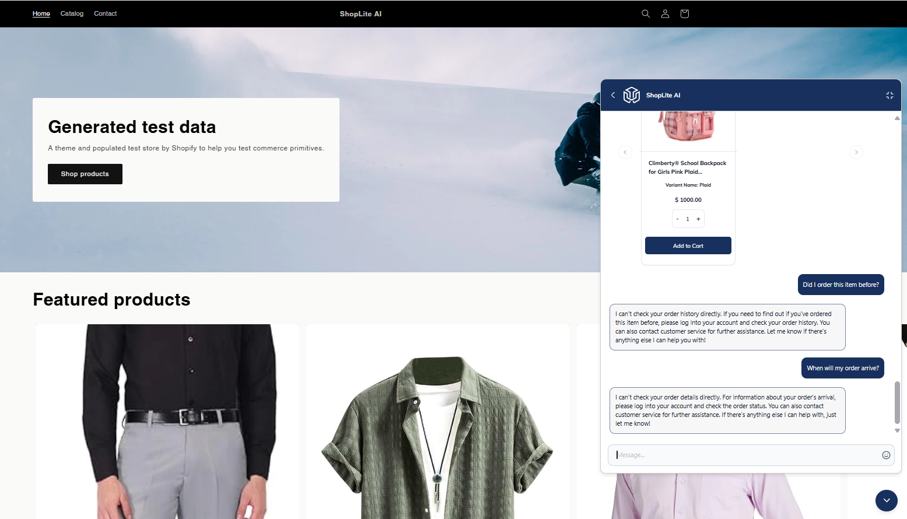Open the Contact menu item
Image resolution: width=907 pixels, height=519 pixels.
coord(105,13)
